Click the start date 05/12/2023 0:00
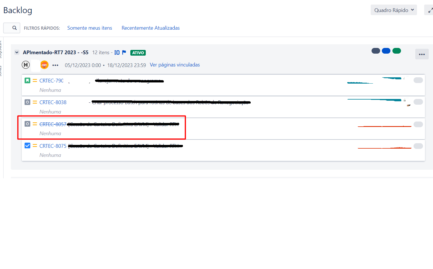Image resolution: width=433 pixels, height=269 pixels. tap(83, 65)
